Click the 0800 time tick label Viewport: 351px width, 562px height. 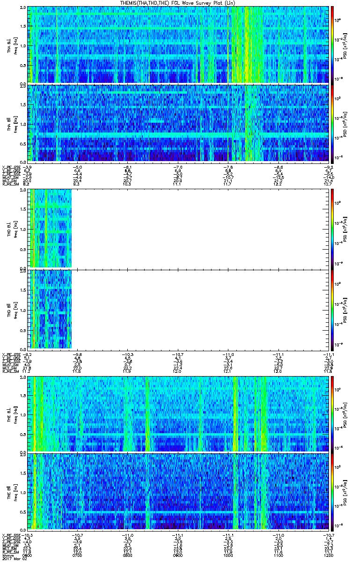(128, 555)
